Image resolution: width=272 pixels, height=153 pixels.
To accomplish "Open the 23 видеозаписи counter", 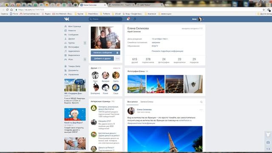I will coord(179,60).
